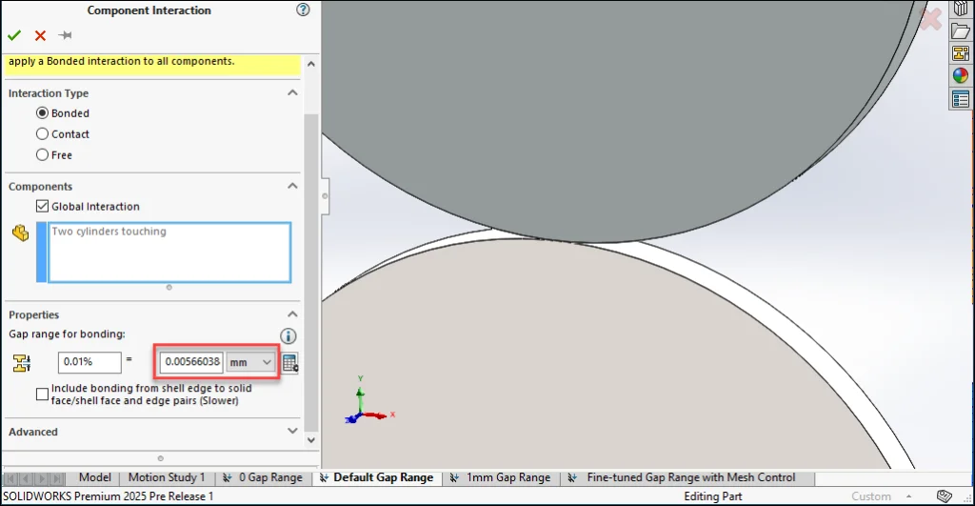
Task: Click the first-tab navigation arrow at bottom
Action: (10, 478)
